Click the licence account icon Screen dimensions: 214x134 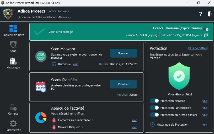coord(206,28)
